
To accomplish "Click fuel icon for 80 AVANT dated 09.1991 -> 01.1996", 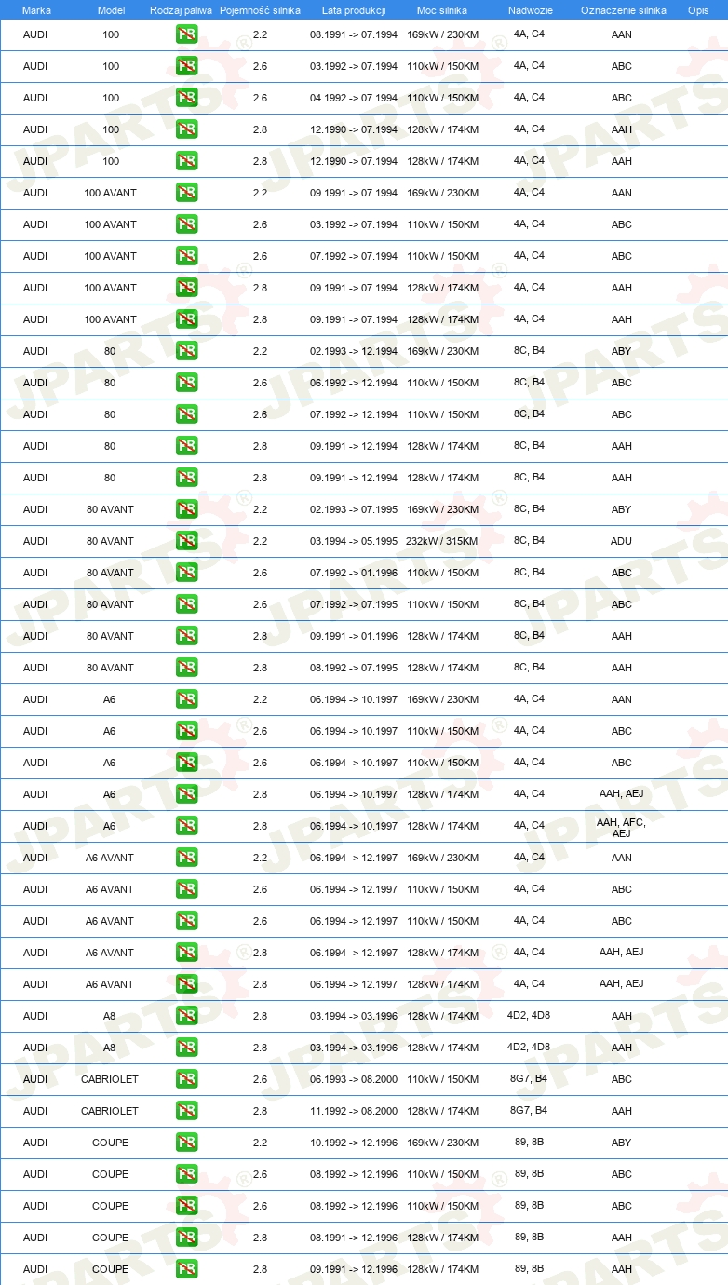I will tap(186, 637).
